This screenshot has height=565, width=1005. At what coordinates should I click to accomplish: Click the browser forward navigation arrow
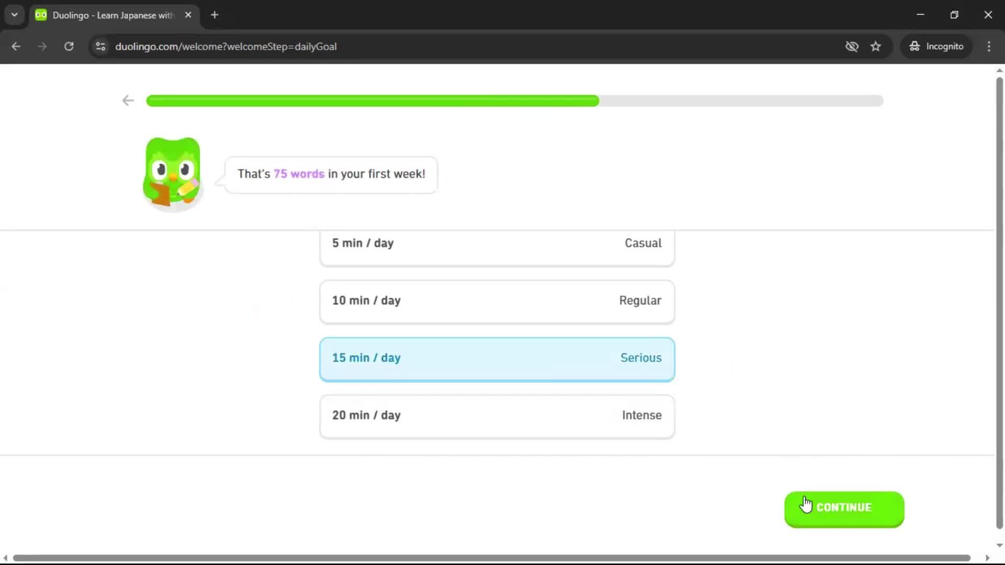42,46
